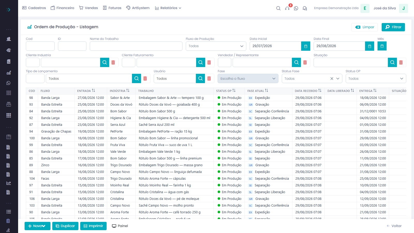Open the Painel link
Viewport: 414px width, 233px height.
[120, 226]
